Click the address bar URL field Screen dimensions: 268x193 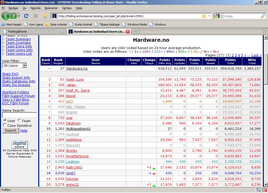(x=129, y=16)
